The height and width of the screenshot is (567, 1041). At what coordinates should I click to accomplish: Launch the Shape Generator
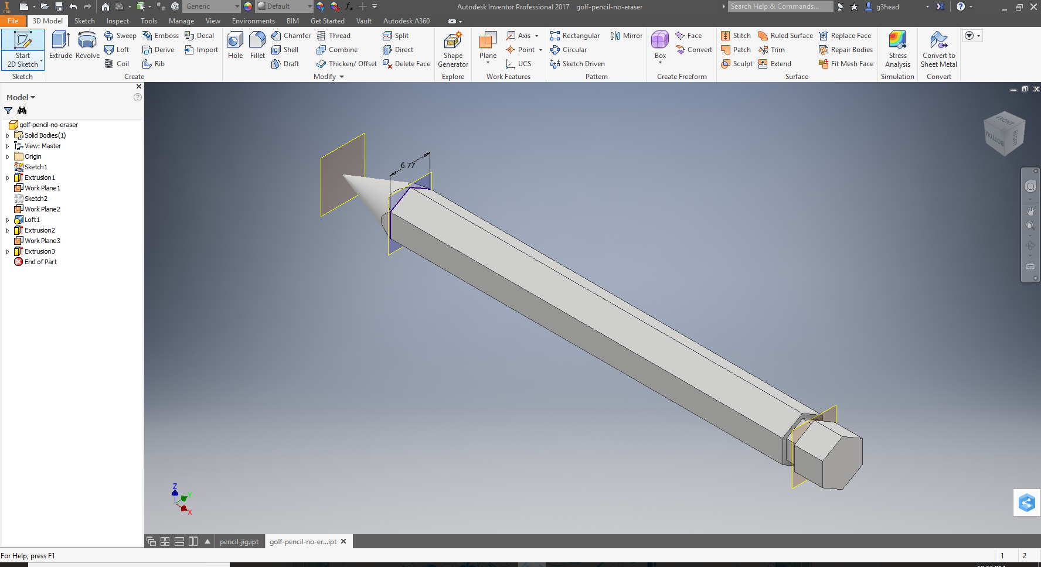click(x=453, y=49)
